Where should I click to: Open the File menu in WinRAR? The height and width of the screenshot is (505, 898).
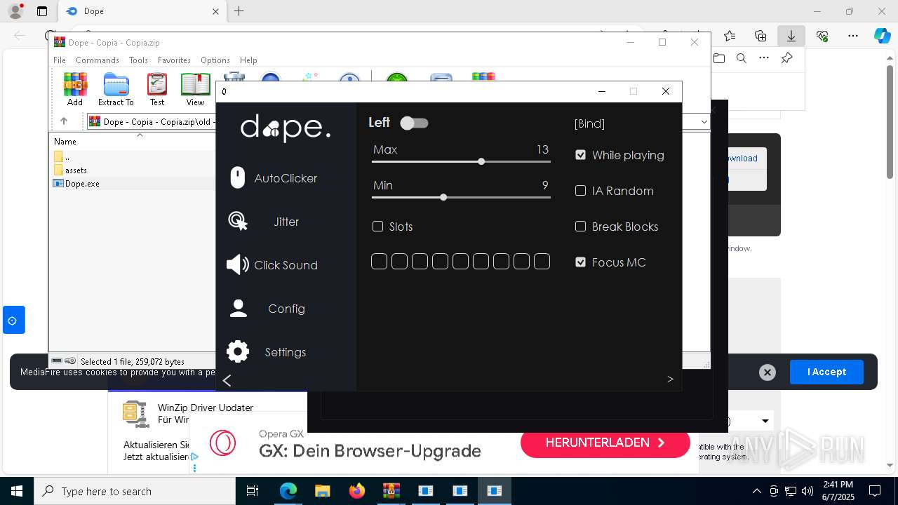click(x=60, y=60)
